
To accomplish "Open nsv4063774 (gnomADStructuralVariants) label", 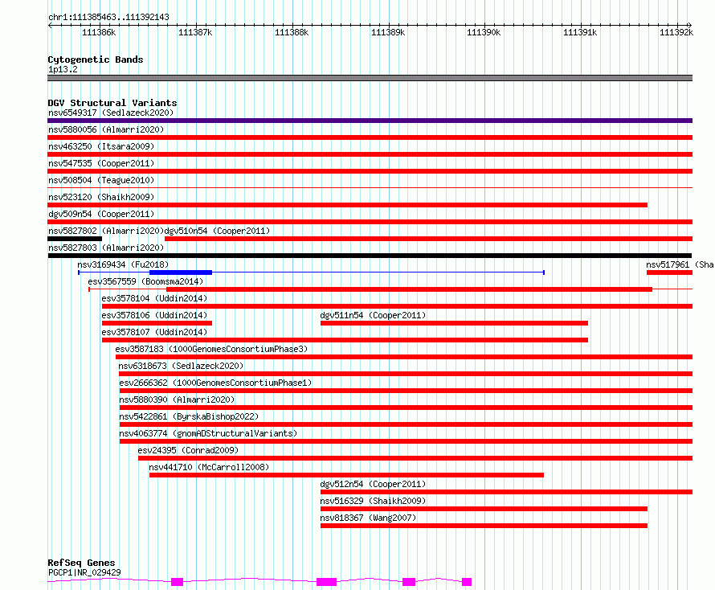I will click(x=208, y=433).
